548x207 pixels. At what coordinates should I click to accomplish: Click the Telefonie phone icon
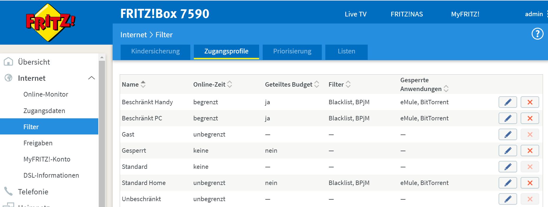tap(8, 191)
